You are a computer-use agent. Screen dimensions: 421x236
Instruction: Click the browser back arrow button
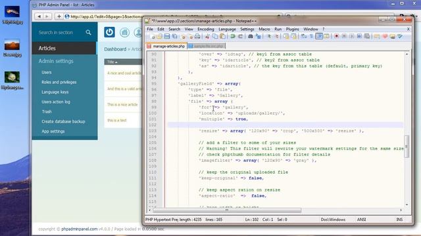click(39, 16)
